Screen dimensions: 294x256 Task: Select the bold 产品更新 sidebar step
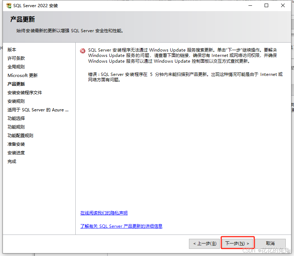16,84
